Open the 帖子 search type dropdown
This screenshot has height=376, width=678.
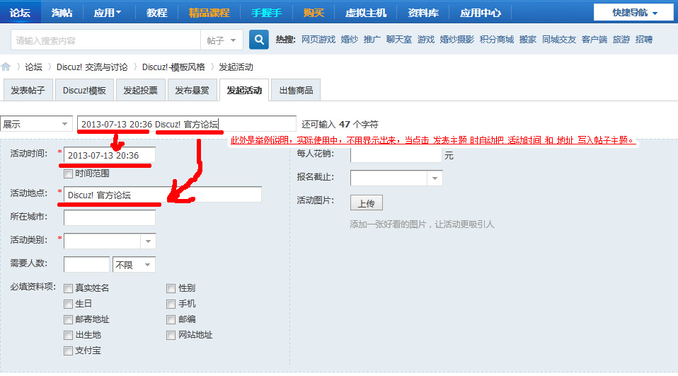(222, 40)
